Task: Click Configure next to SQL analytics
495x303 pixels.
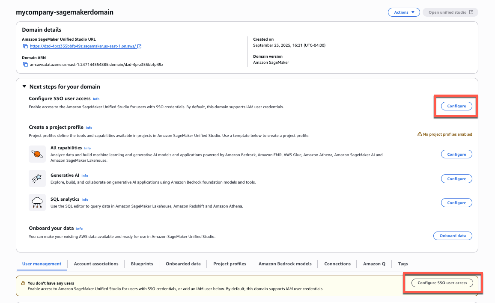Action: tap(456, 202)
